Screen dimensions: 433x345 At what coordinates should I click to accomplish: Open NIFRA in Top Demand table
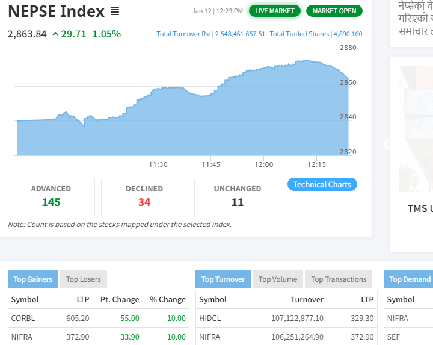[398, 318]
